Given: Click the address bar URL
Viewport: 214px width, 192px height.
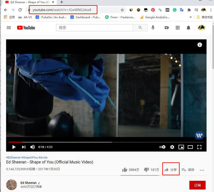Looking at the screenshot, I should (62, 10).
